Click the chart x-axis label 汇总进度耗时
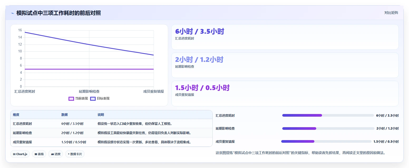Screen dimensions: 409x168 [25, 91]
